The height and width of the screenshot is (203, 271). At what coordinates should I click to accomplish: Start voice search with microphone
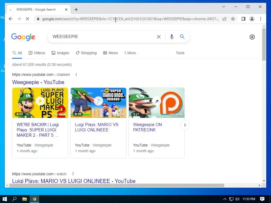(171, 36)
